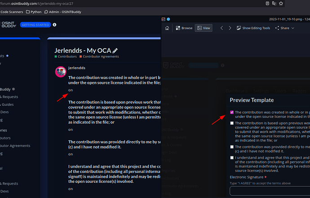
Task: Click the image viewer app icon in title bar
Action: point(164,19)
